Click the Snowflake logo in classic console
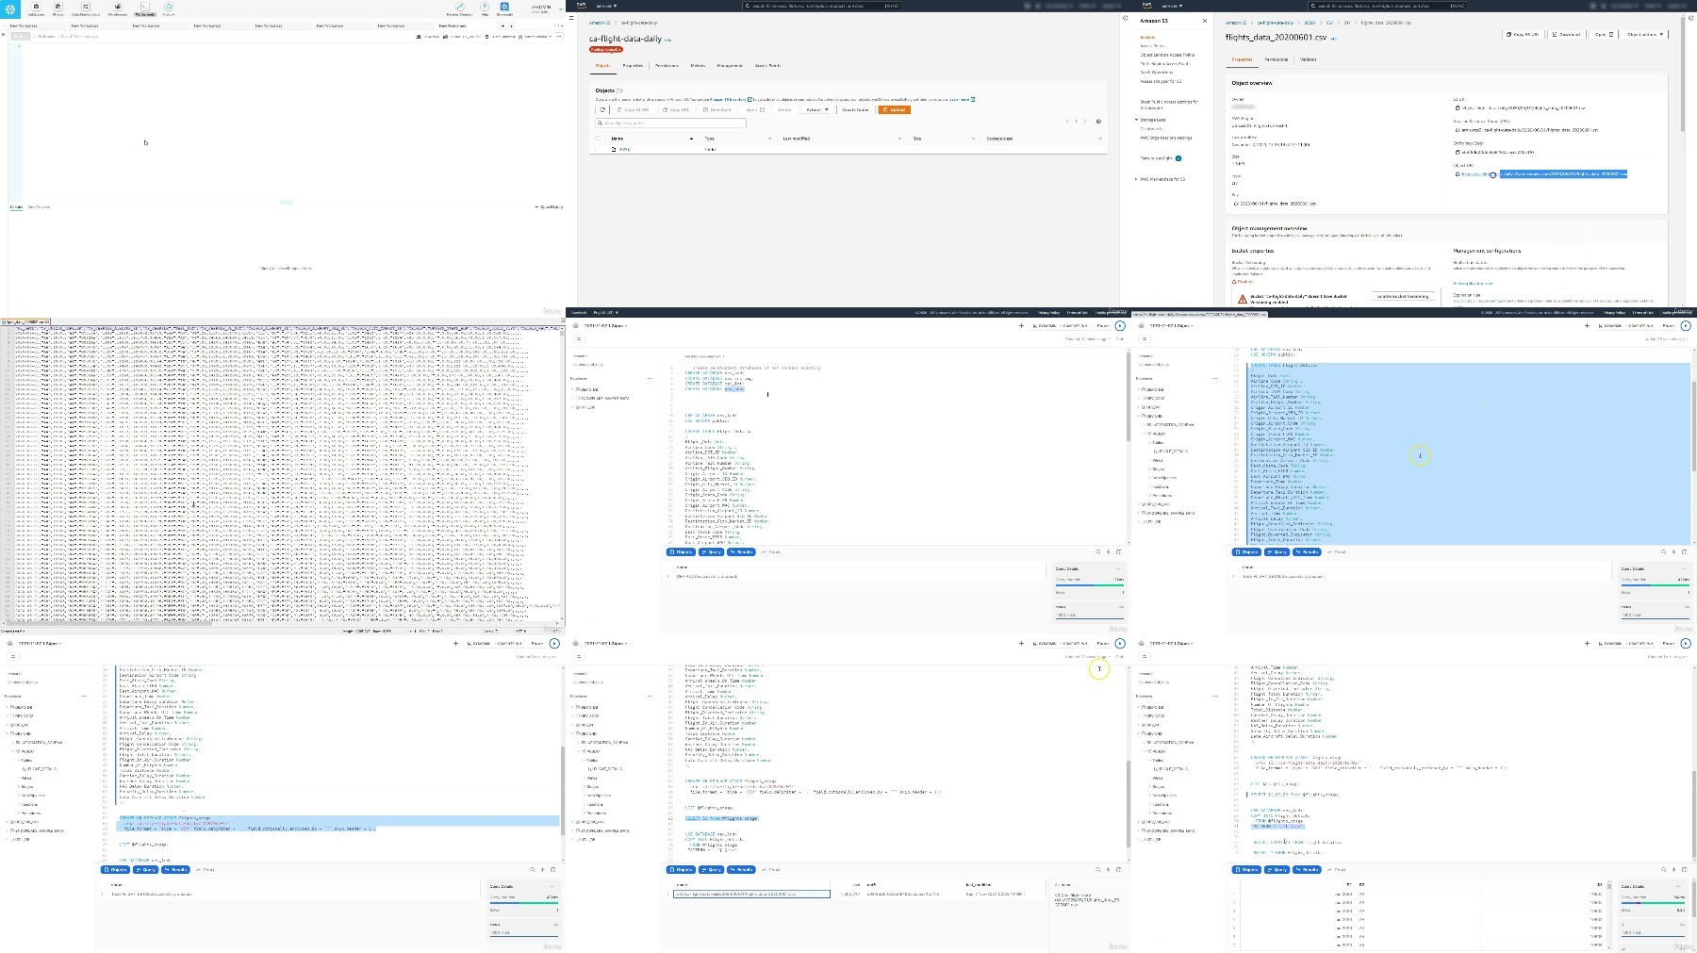Viewport: 1697px width, 953px height. tap(10, 9)
